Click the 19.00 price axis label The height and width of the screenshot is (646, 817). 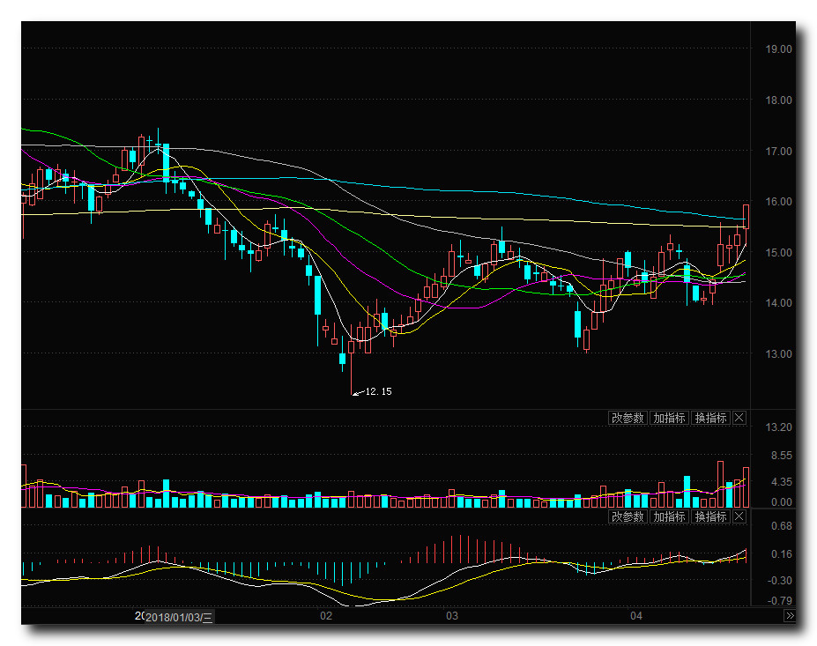(x=778, y=49)
